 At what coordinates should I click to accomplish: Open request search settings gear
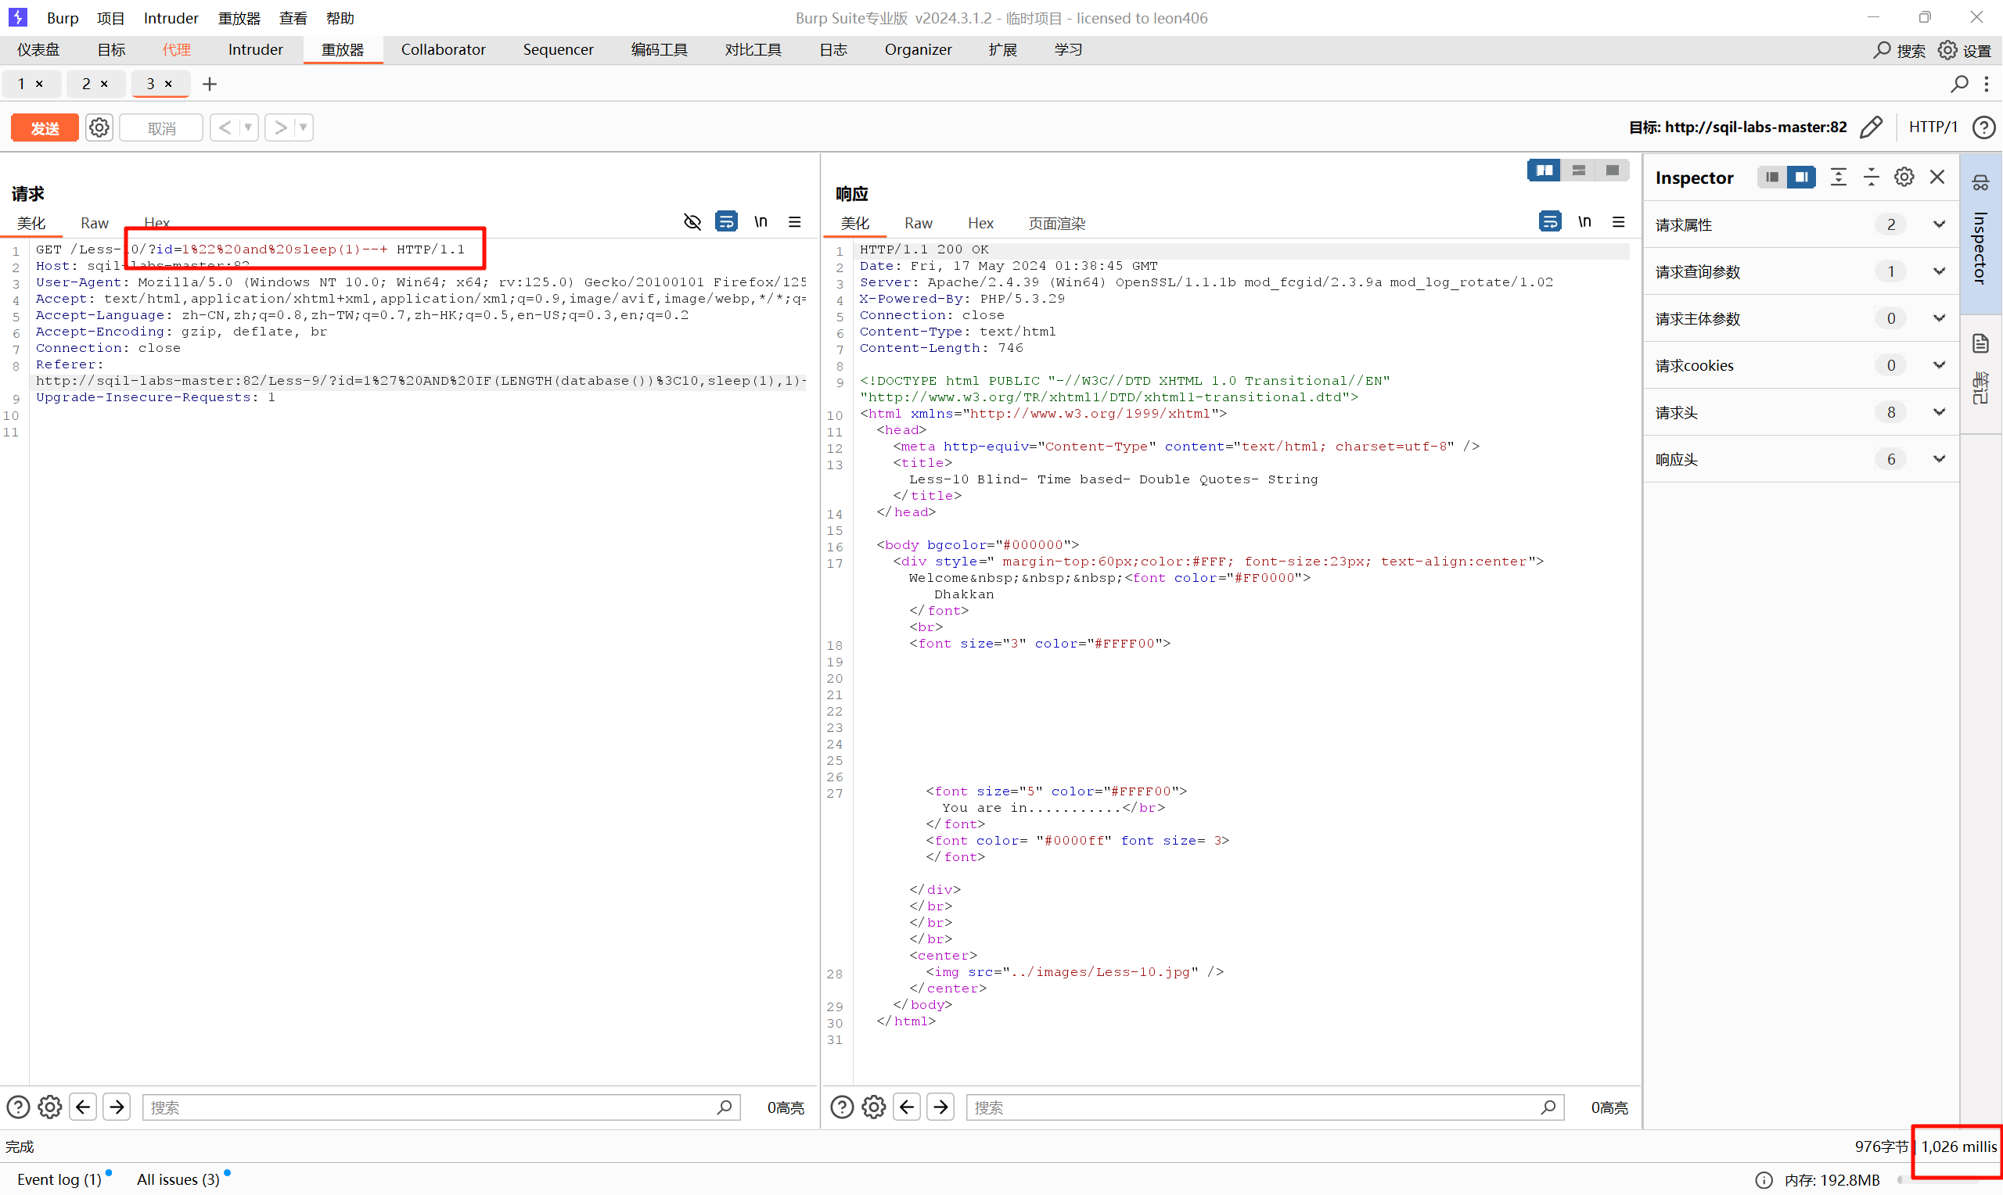50,1107
